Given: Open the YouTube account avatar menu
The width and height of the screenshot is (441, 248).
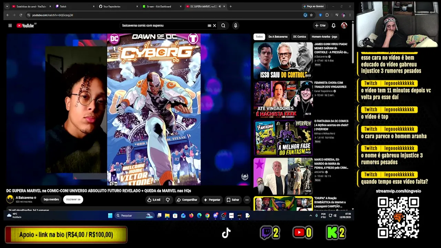Looking at the screenshot, I should [344, 25].
